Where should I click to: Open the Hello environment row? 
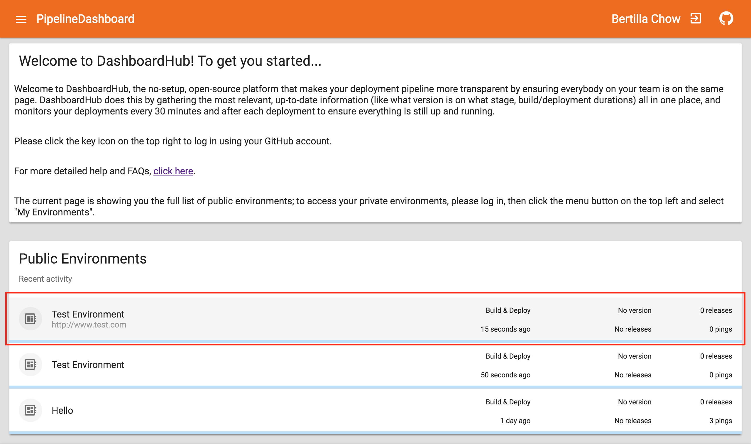click(x=62, y=411)
